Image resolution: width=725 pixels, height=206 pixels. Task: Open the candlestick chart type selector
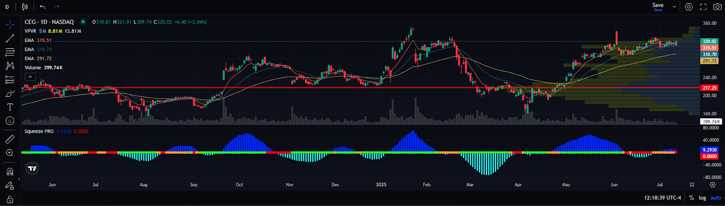point(25,7)
